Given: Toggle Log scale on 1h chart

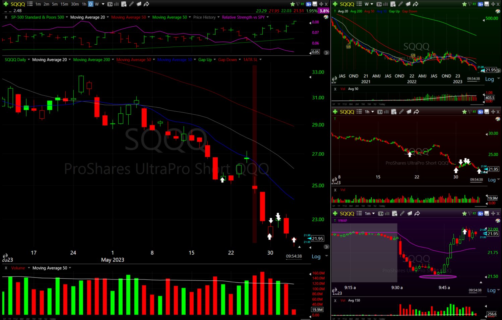Looking at the screenshot, I should coord(492,180).
